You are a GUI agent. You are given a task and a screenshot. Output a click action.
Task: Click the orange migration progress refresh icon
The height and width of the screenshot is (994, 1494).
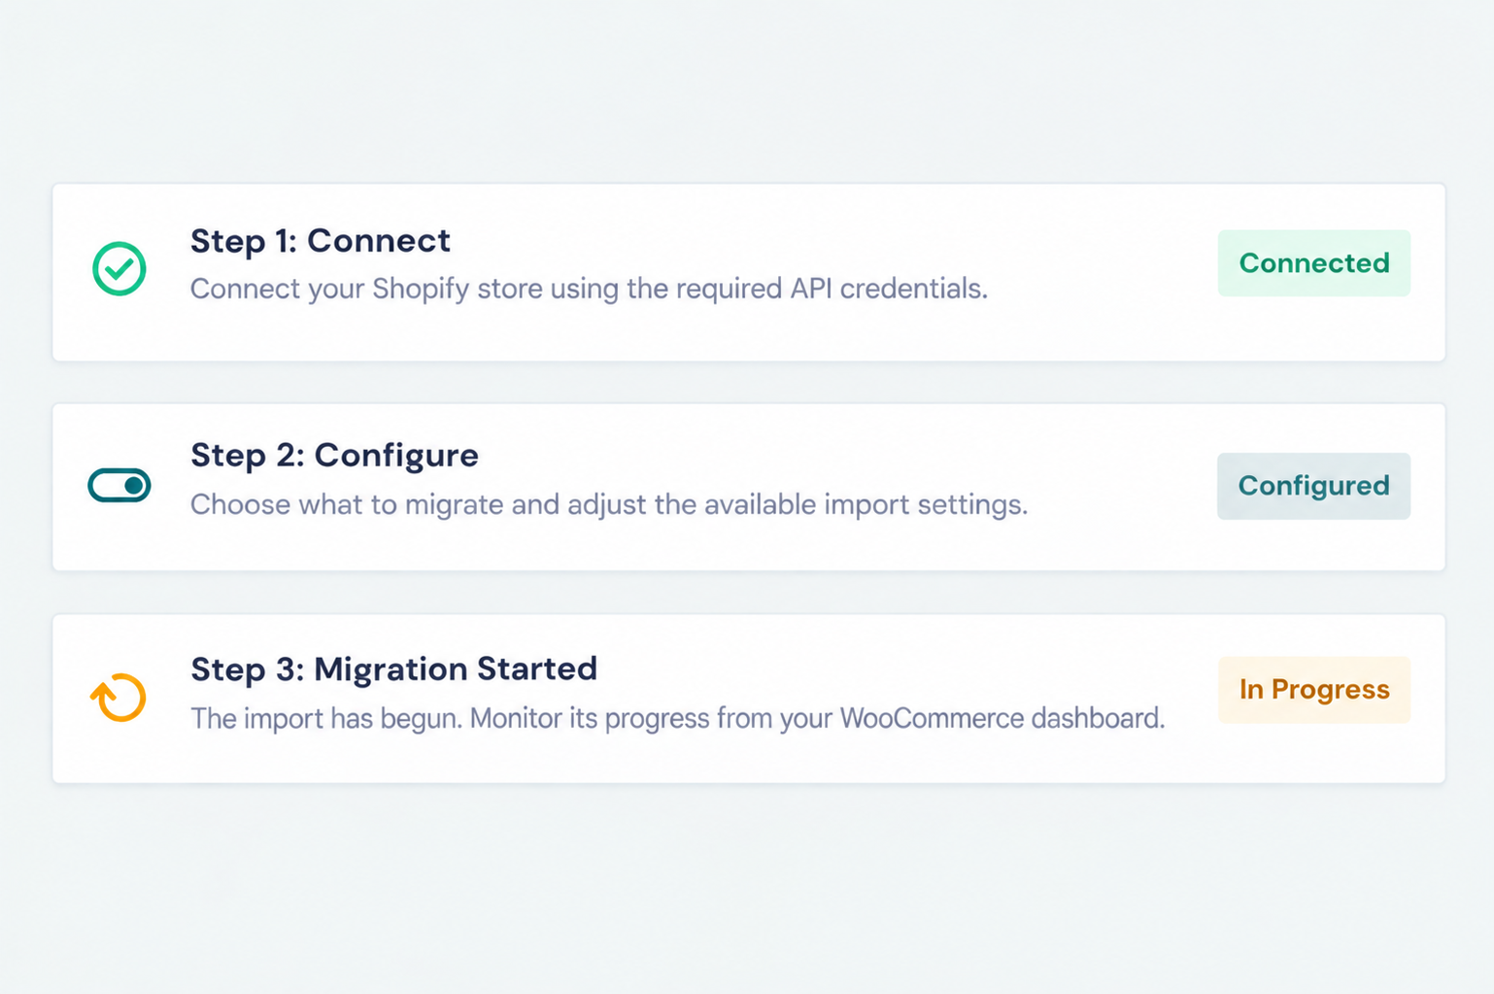pos(119,697)
